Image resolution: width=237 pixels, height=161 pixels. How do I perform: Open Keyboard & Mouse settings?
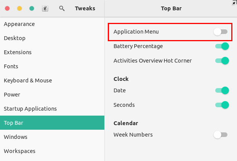28,80
